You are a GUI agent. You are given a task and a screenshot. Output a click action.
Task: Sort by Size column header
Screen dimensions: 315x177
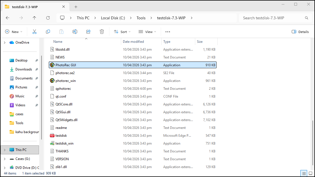[x=206, y=42]
